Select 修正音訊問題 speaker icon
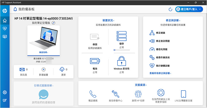The image size is (207, 108). [x=152, y=41]
